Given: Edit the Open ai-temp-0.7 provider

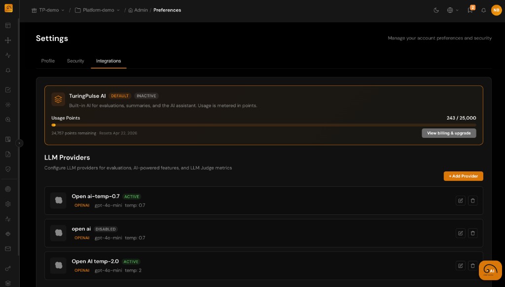Looking at the screenshot, I should pyautogui.click(x=460, y=201).
